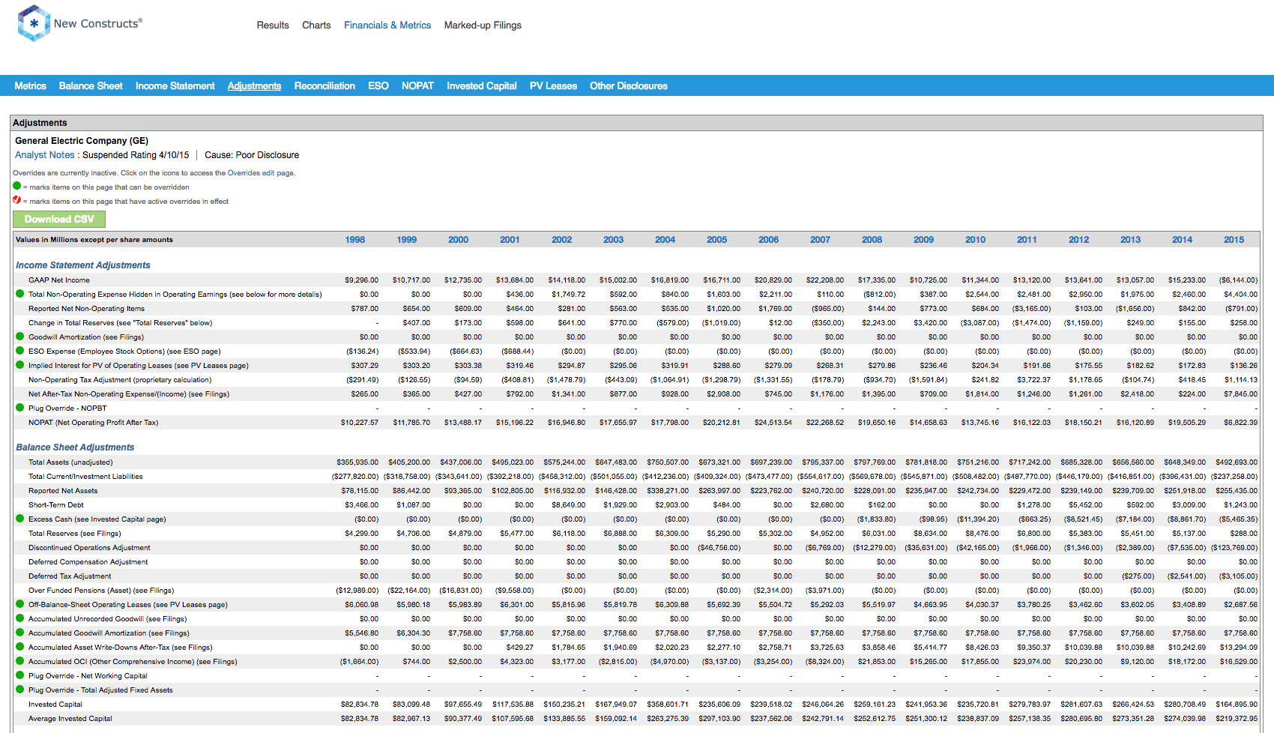Click the 2006 year column header
The image size is (1274, 733).
point(769,239)
